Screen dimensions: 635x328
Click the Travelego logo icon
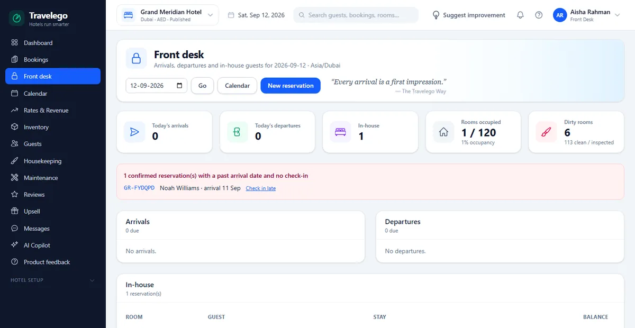[x=17, y=19]
